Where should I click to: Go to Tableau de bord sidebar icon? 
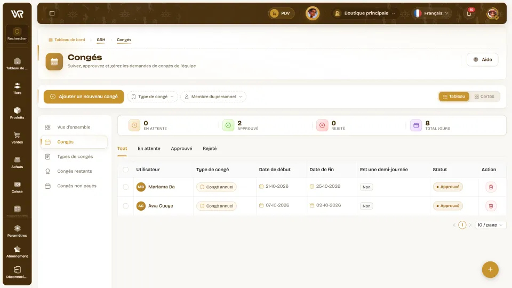pos(17,61)
